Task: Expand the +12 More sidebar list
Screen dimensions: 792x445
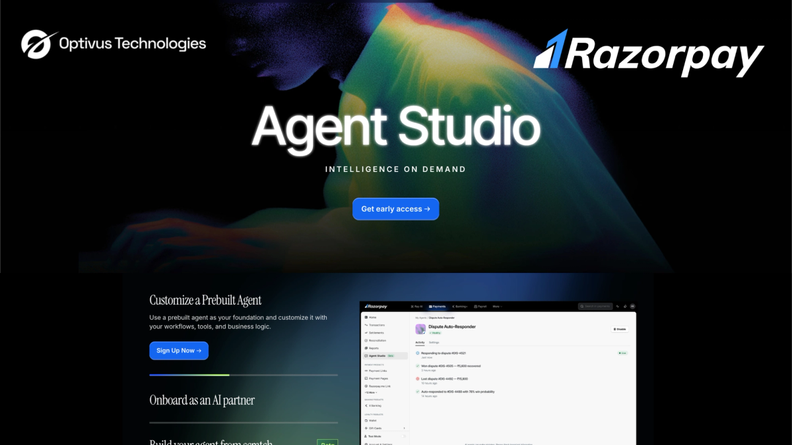Action: 371,392
